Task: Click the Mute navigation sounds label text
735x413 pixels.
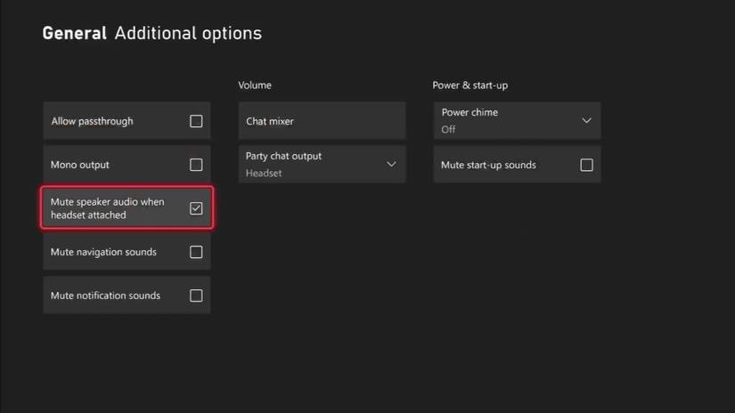Action: pyautogui.click(x=103, y=252)
